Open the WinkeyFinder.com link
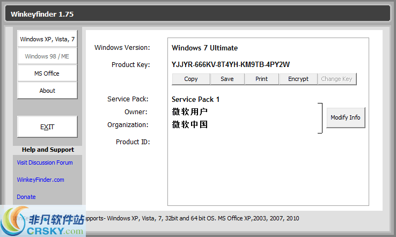 tap(40, 180)
